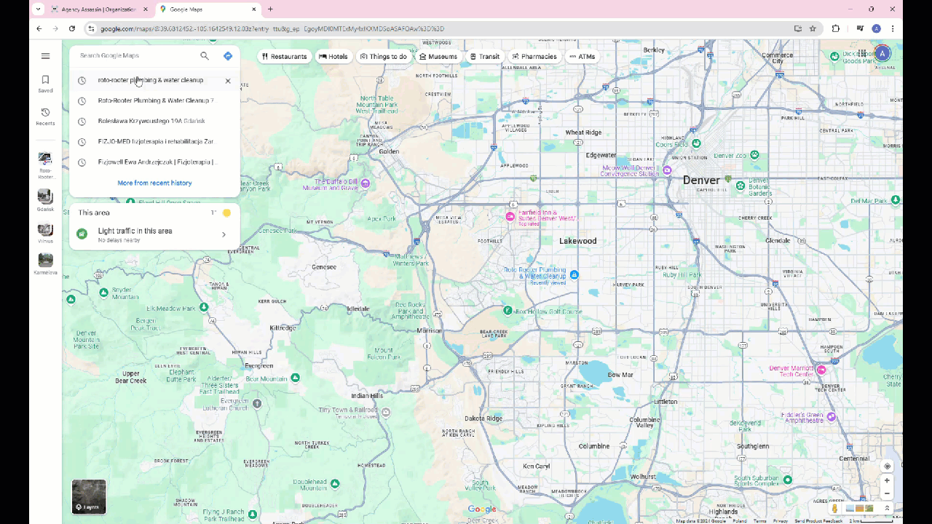
Task: Open the Google Maps hamburger menu
Action: (x=45, y=56)
